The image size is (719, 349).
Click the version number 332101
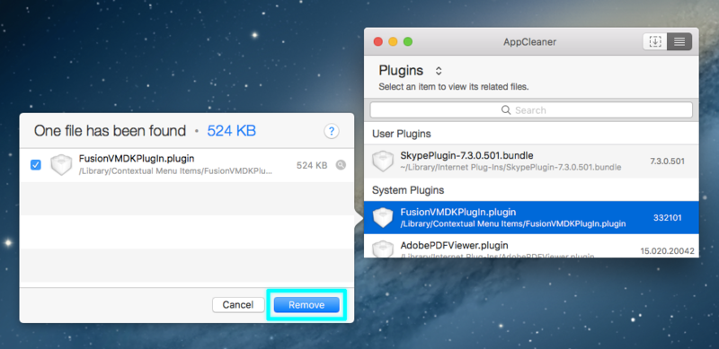coord(667,218)
